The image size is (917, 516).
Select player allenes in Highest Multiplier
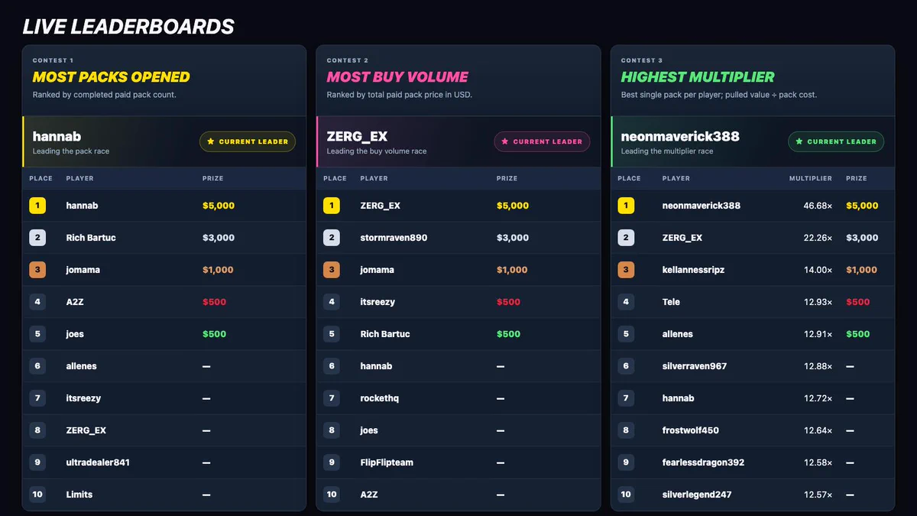pyautogui.click(x=678, y=334)
